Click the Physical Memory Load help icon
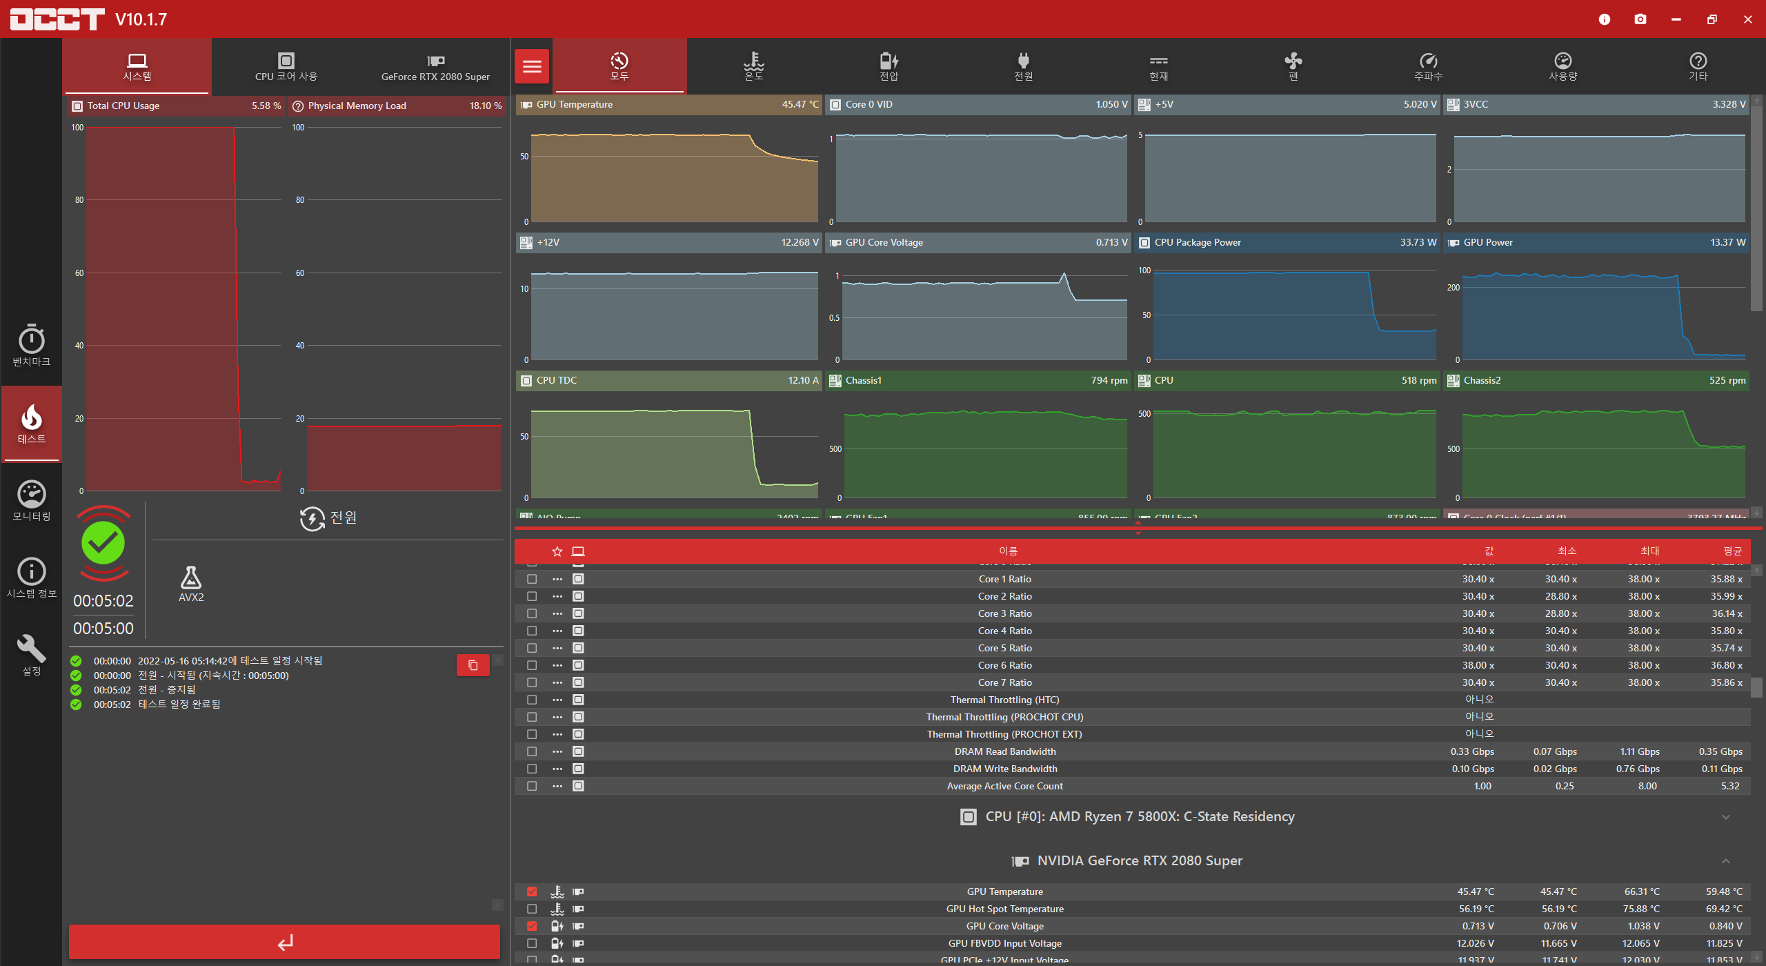1766x966 pixels. tap(298, 106)
